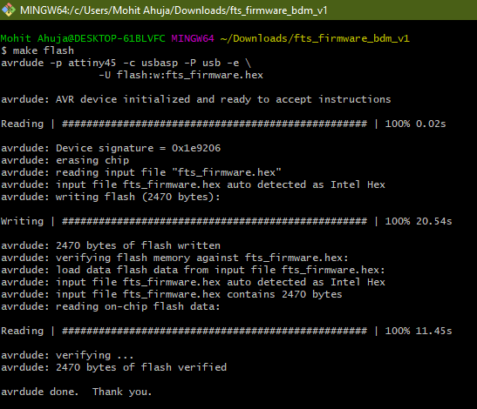
Task: Click the first Reading progress bar
Action: point(223,124)
